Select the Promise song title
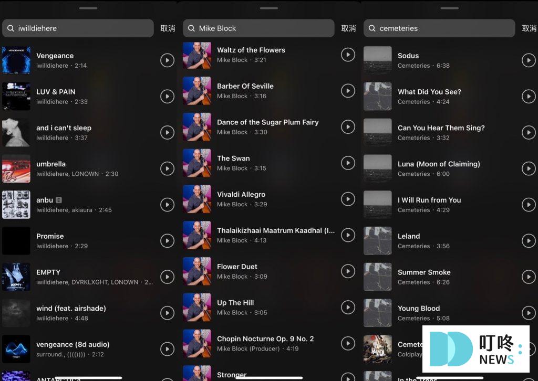538x381 pixels. click(x=50, y=236)
